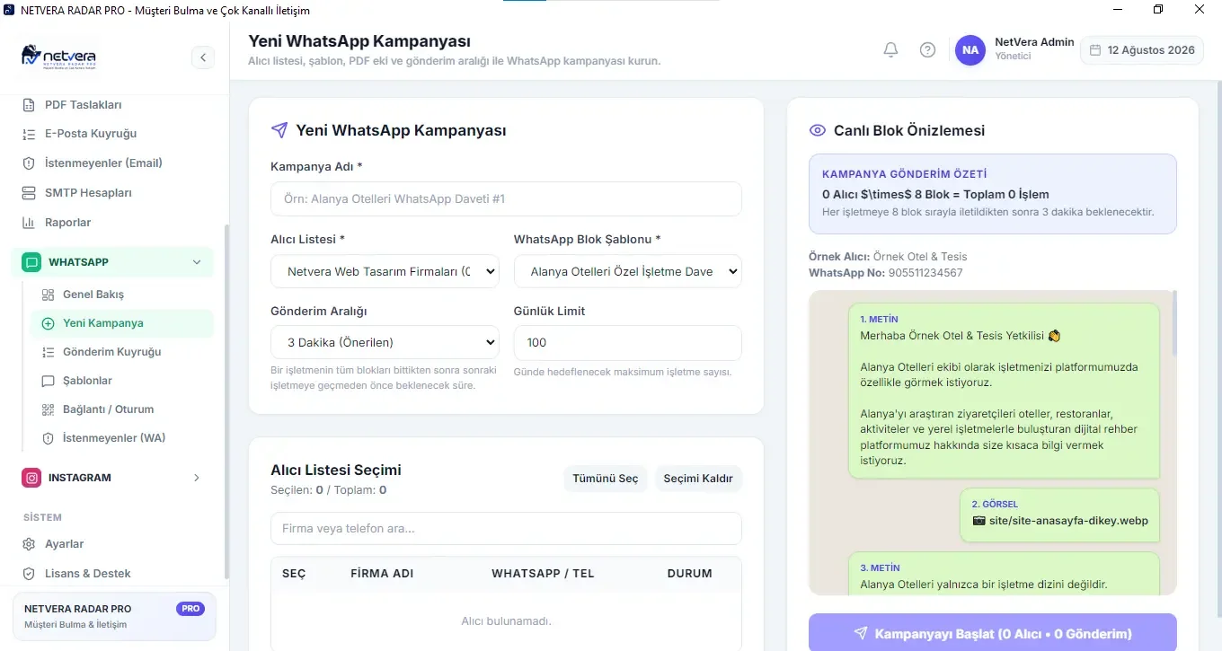Click the eye icon beside Canlı Blok Önizlemesi
This screenshot has width=1222, height=651.
tap(818, 130)
